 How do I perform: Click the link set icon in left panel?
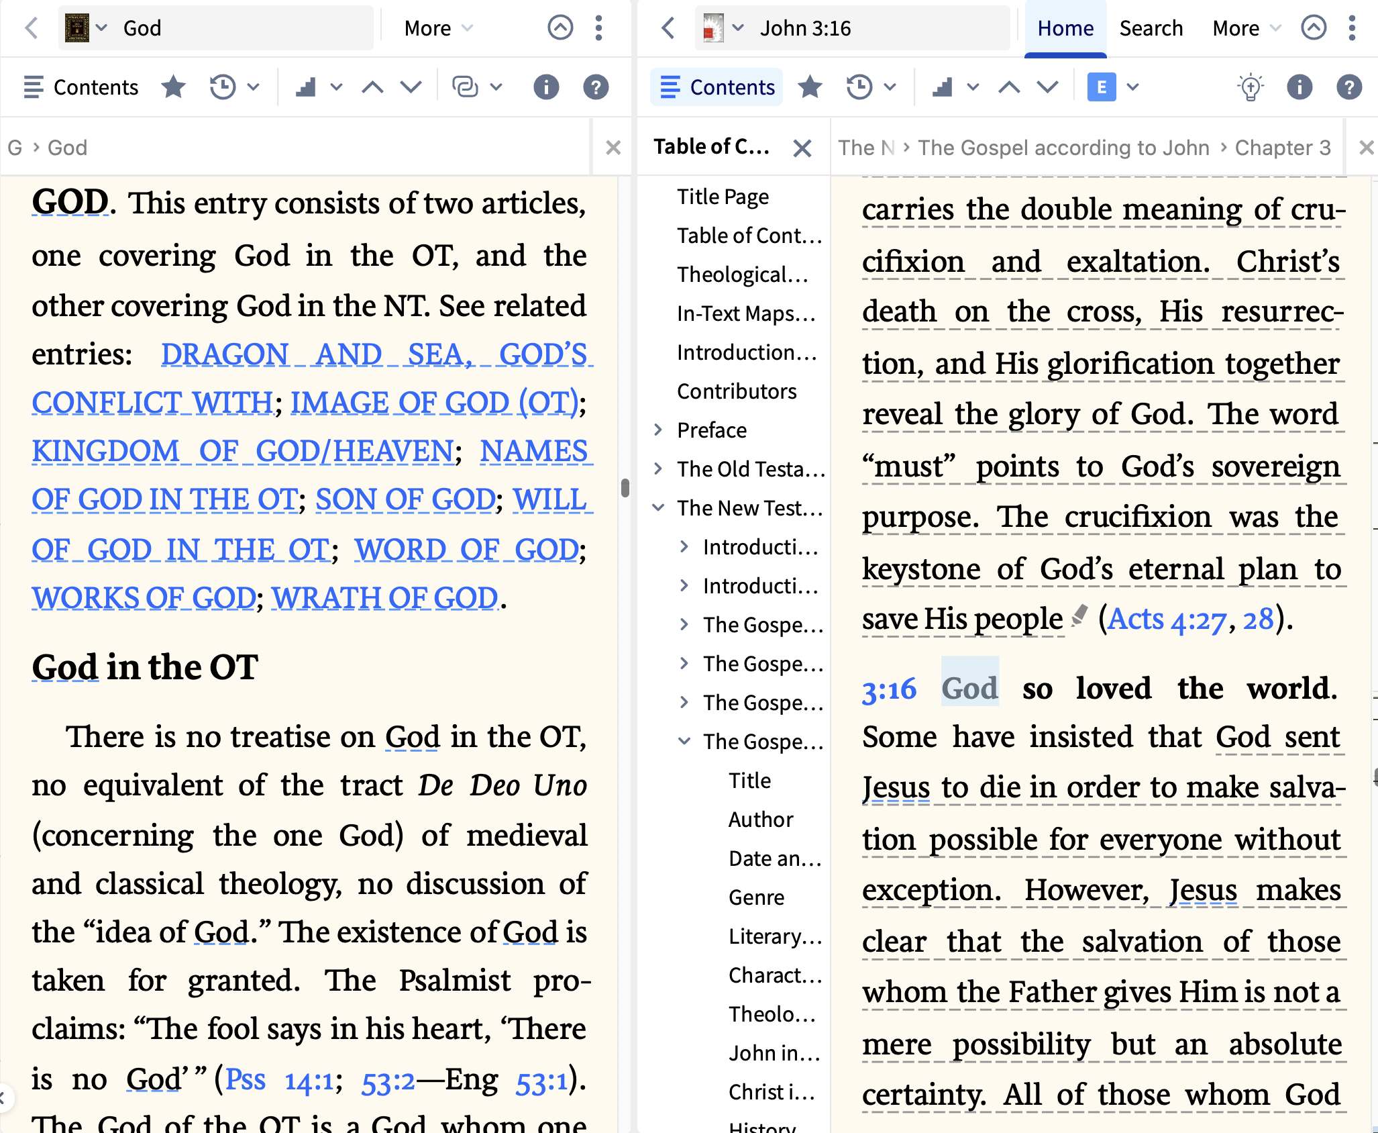pos(465,87)
